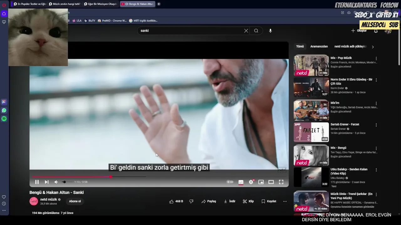Switch to theater mode view

coord(271,182)
